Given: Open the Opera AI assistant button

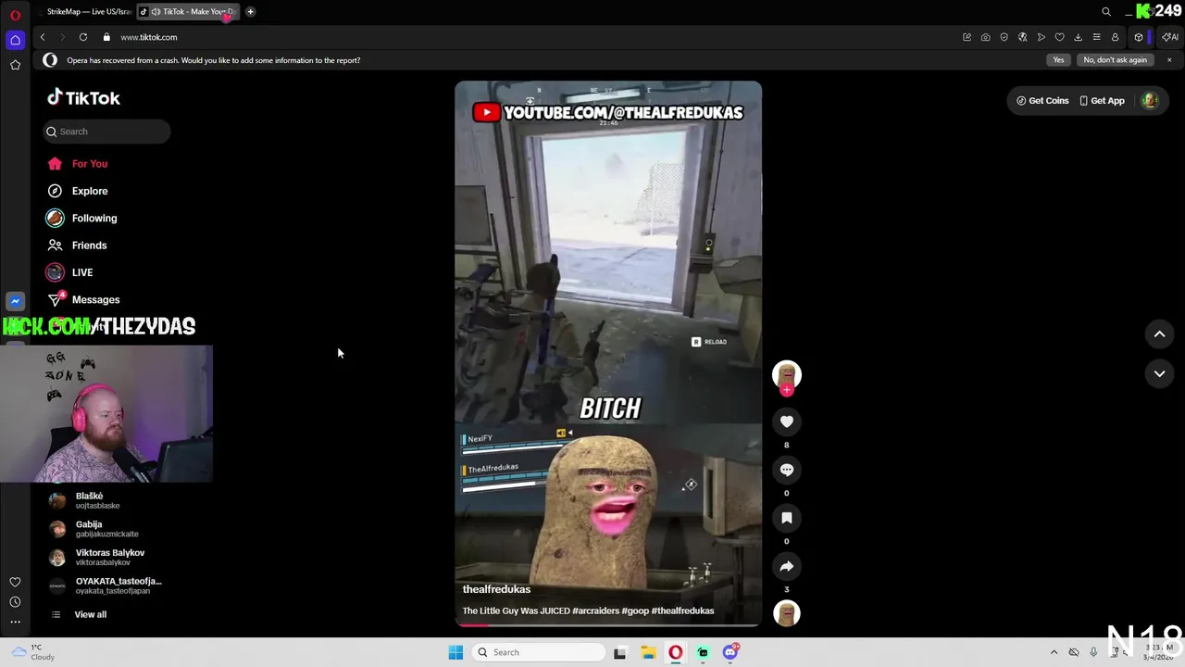Looking at the screenshot, I should (1170, 37).
